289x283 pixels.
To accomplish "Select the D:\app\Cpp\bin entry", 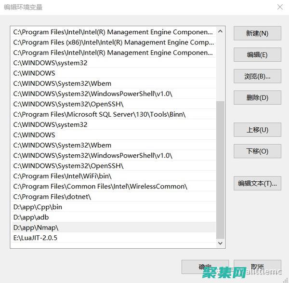I will click(x=38, y=207).
